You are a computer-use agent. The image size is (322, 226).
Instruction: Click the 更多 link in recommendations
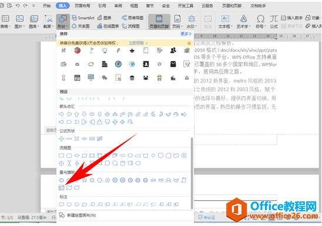click(186, 34)
